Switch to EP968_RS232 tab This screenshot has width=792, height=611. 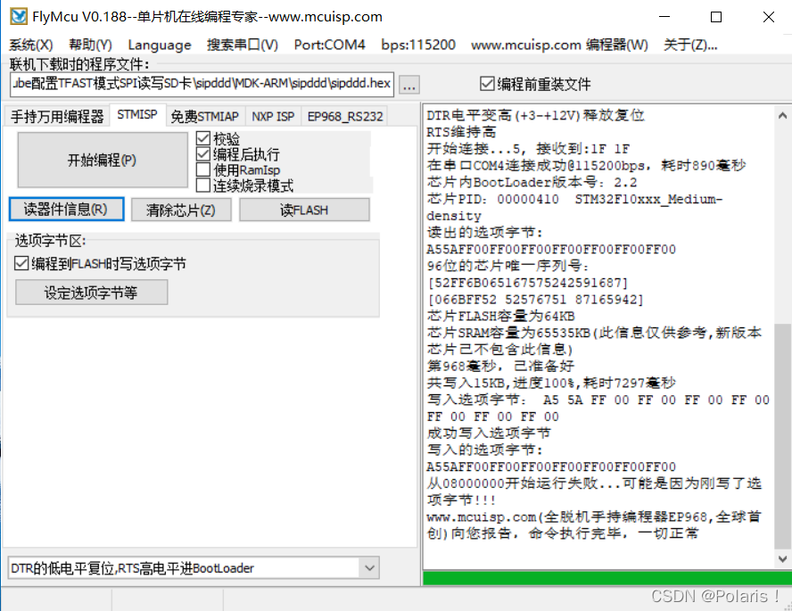tap(345, 117)
